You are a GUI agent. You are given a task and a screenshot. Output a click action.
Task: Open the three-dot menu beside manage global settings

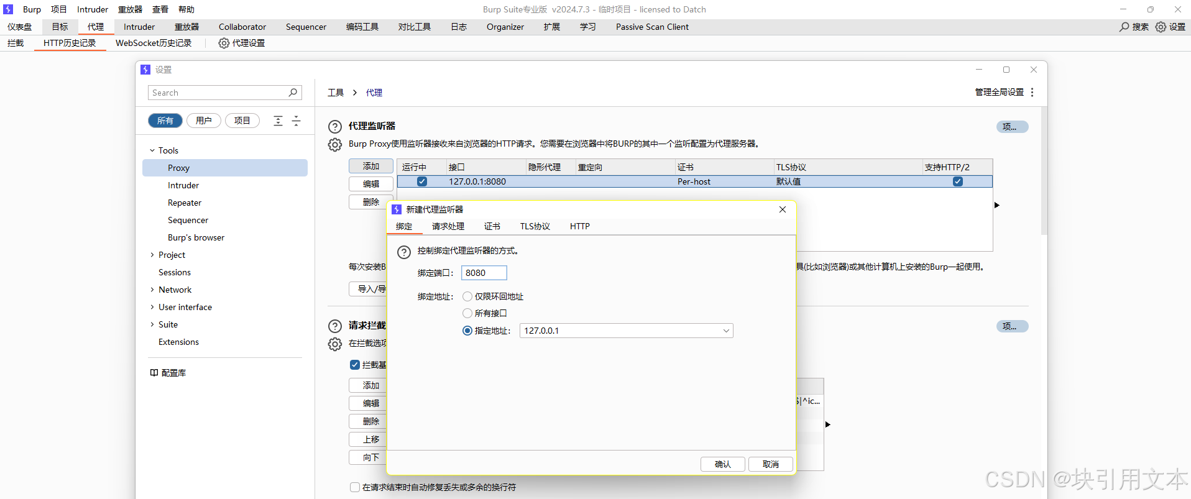pyautogui.click(x=1032, y=92)
